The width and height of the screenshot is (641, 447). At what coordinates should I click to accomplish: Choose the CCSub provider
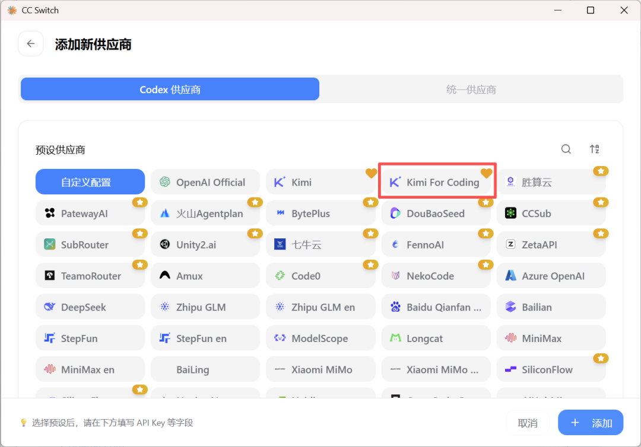551,213
